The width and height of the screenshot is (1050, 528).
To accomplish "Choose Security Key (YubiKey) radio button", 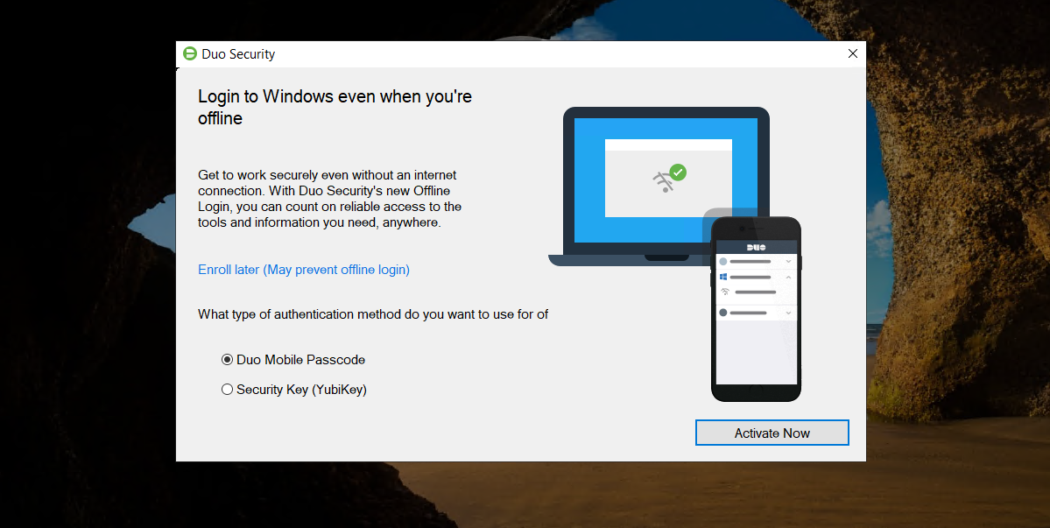I will coord(294,389).
